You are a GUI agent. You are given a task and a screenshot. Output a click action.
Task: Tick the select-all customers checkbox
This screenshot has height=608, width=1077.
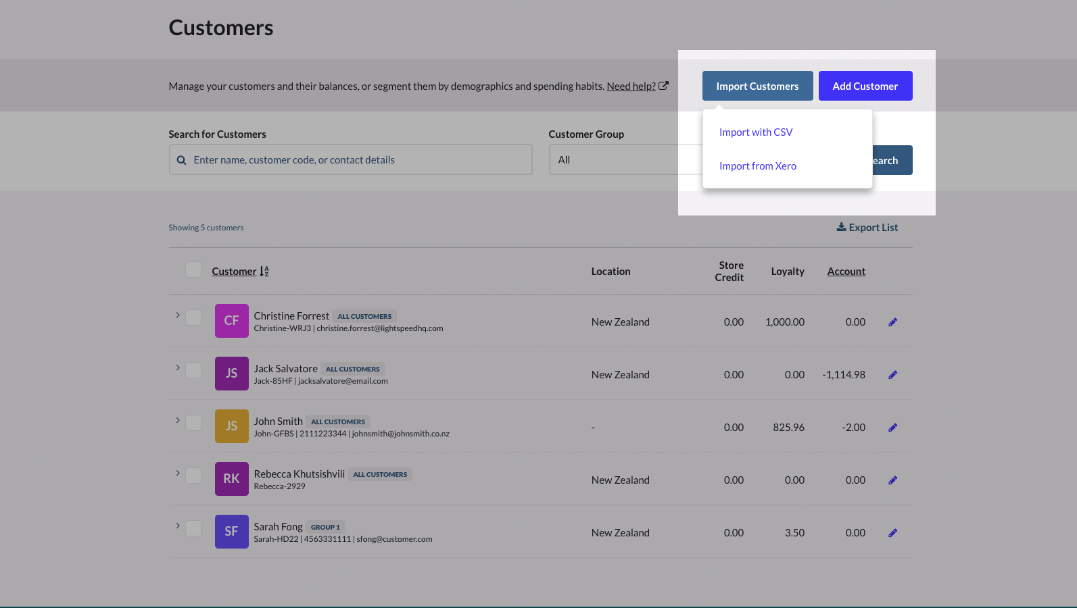pyautogui.click(x=193, y=270)
